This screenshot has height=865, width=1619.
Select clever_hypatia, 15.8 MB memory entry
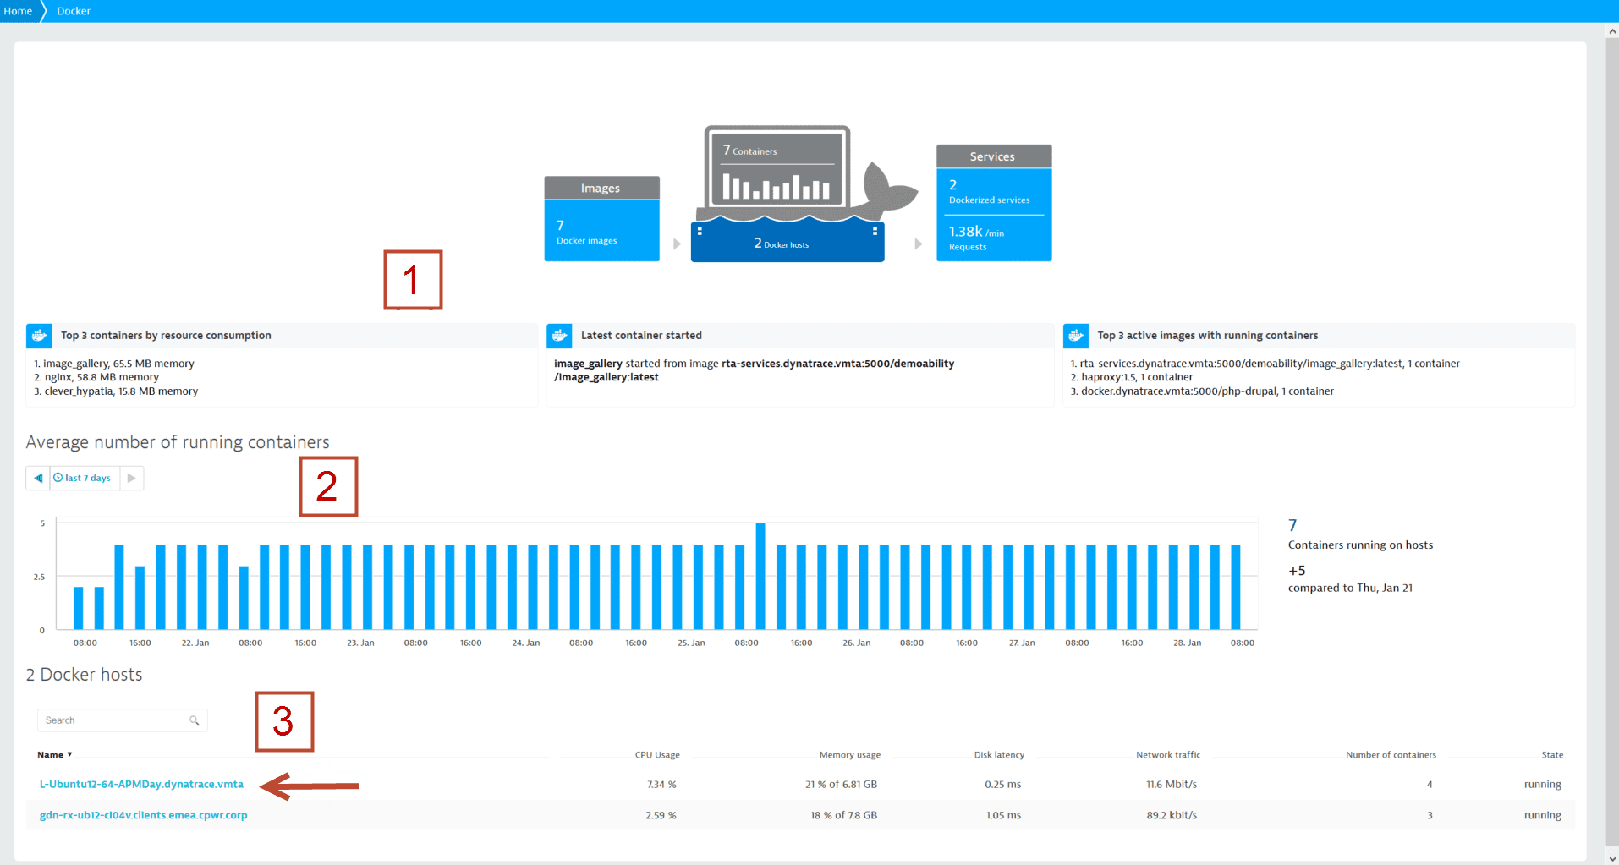[116, 391]
